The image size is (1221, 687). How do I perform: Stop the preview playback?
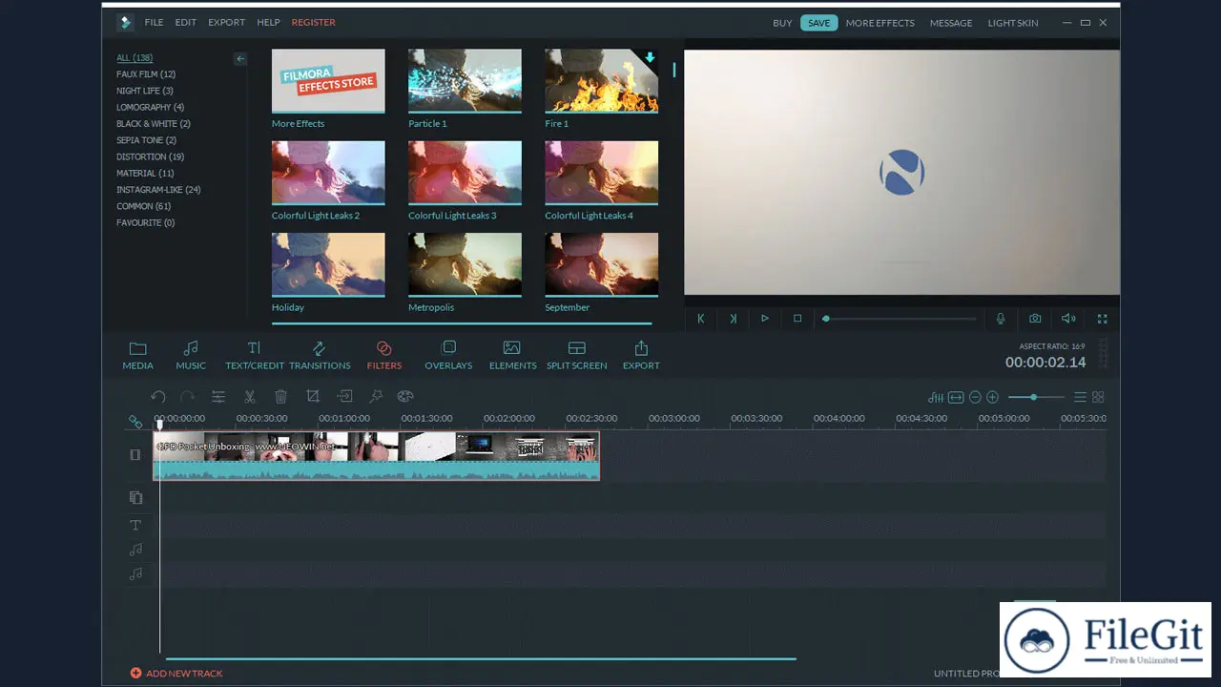797,319
